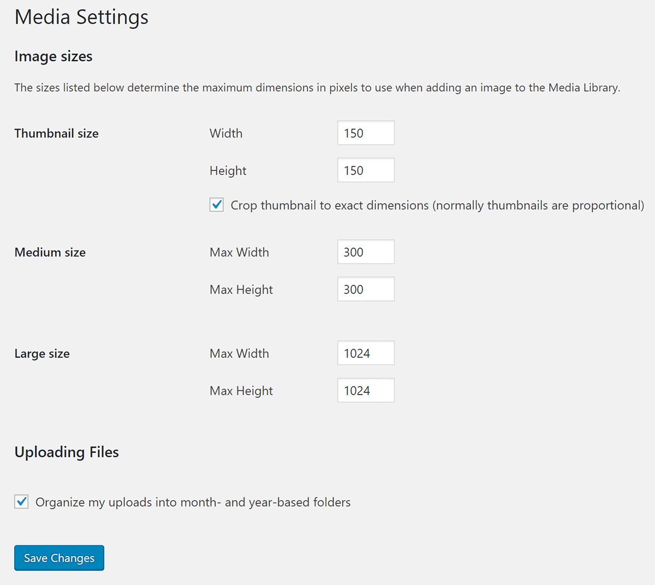This screenshot has width=655, height=585.
Task: Click the Large size Max Height field showing 1024
Action: 366,390
